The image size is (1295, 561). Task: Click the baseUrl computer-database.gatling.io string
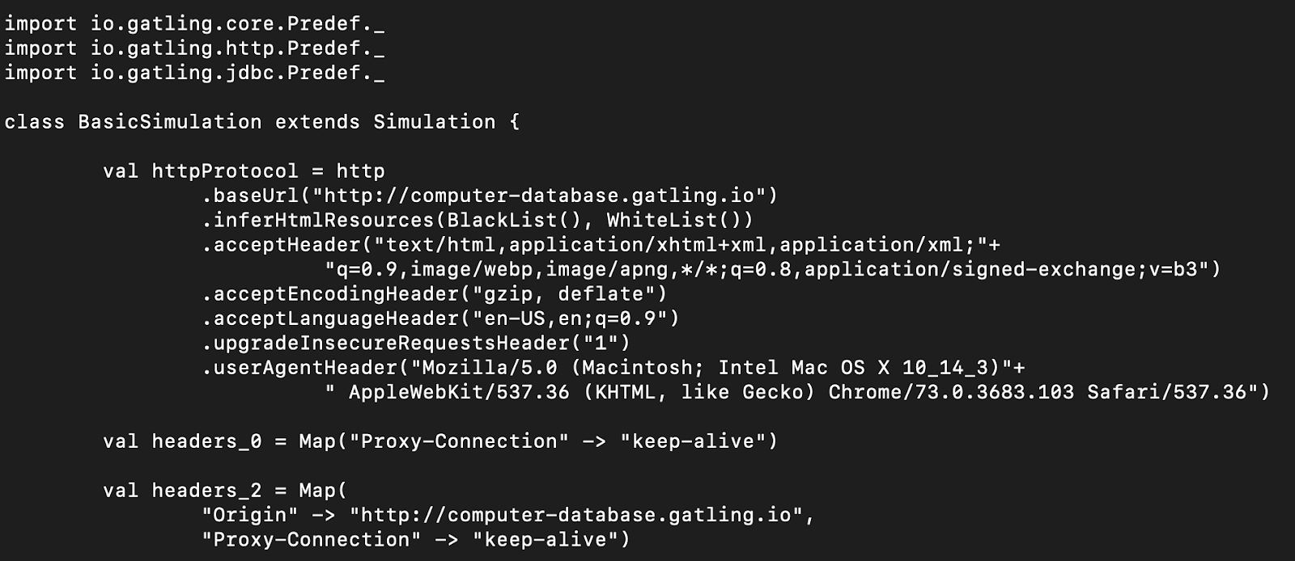(x=538, y=196)
